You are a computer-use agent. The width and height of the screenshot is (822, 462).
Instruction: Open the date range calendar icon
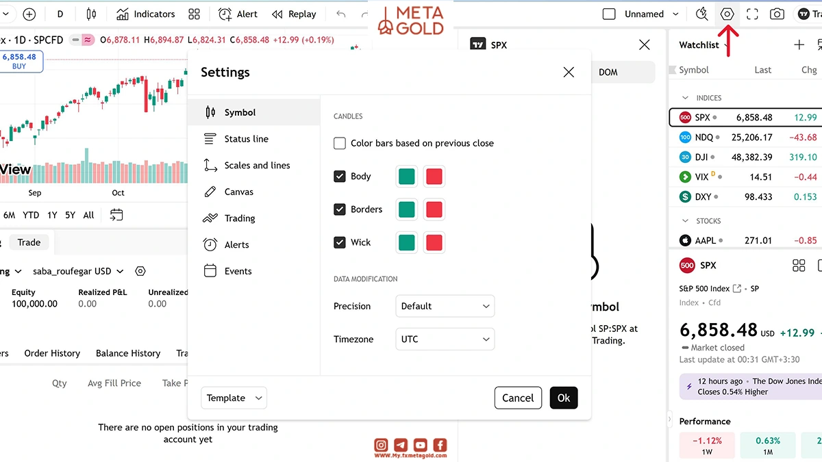116,215
